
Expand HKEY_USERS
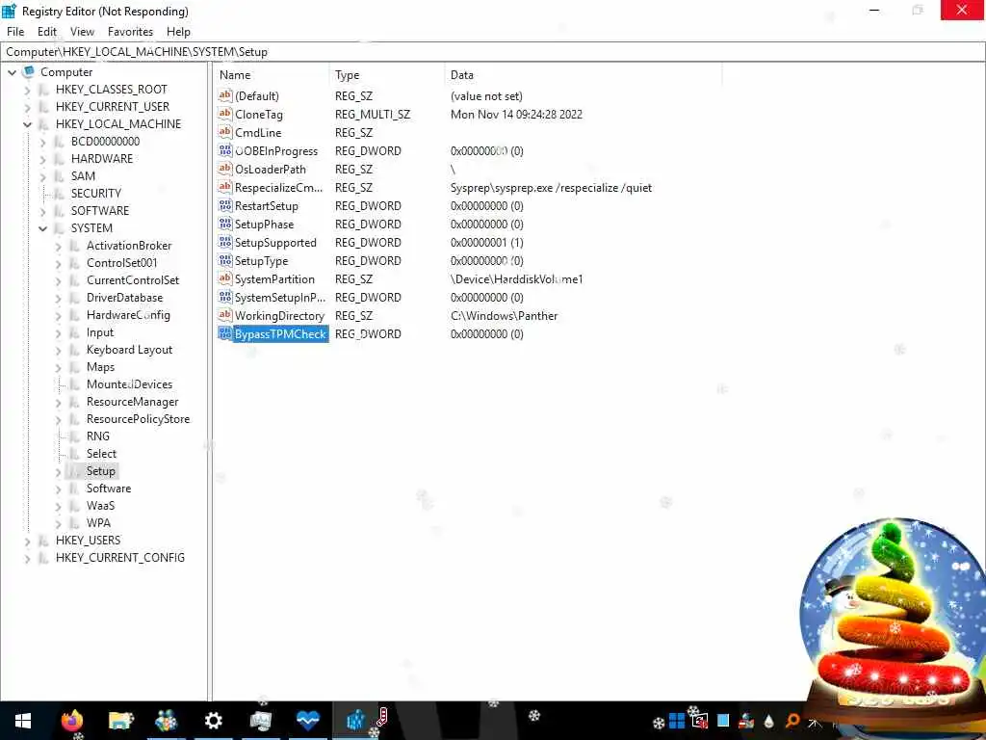(x=27, y=541)
